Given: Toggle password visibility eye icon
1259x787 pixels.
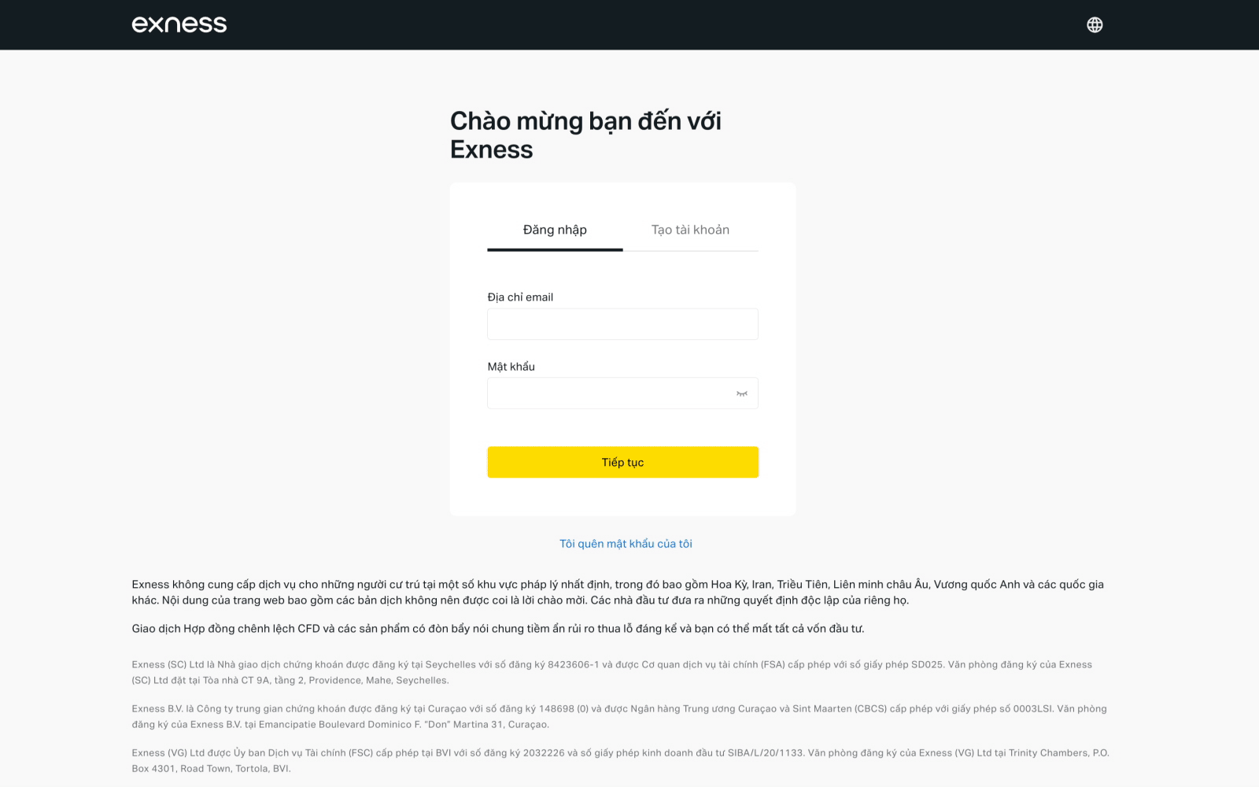Looking at the screenshot, I should (741, 393).
